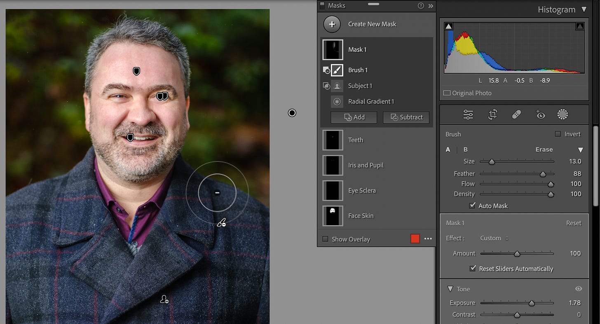Select the Brush 1 component icon
This screenshot has width=600, height=324.
coord(337,70)
